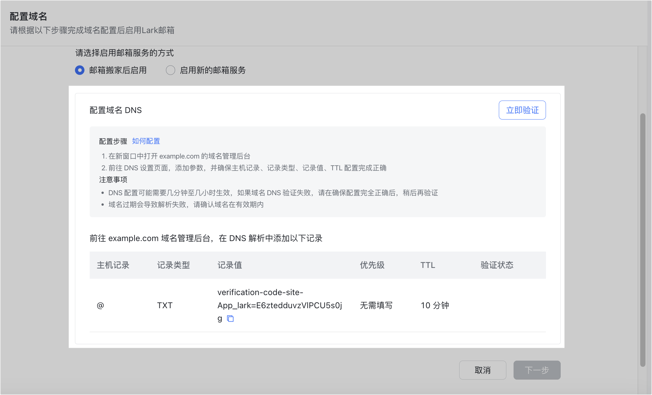Viewport: 652px width, 395px height.
Task: Copy the verification code record value
Action: [x=230, y=319]
